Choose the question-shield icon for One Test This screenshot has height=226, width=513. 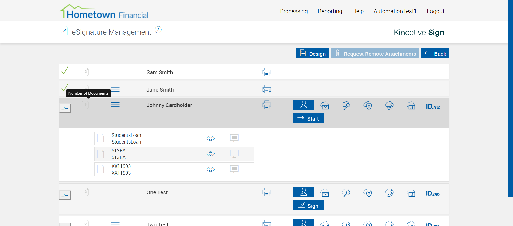pyautogui.click(x=368, y=193)
